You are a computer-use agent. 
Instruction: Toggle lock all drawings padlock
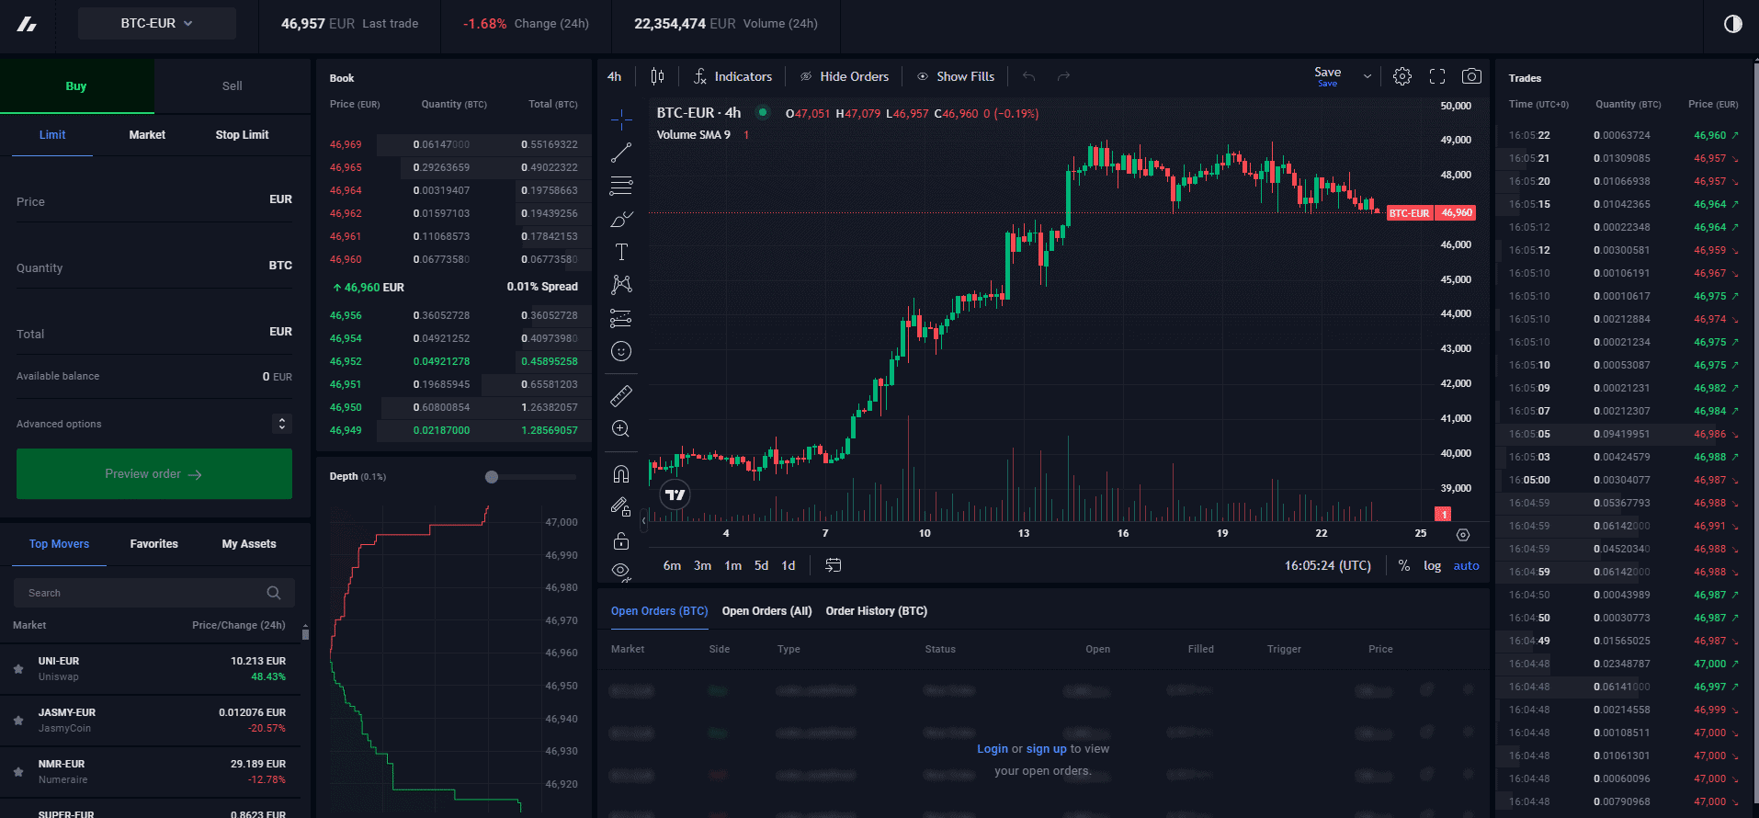click(x=621, y=540)
